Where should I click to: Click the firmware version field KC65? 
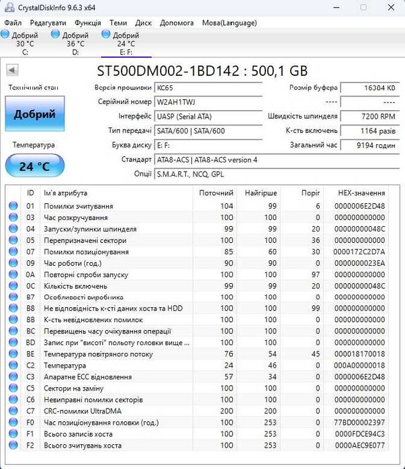208,88
